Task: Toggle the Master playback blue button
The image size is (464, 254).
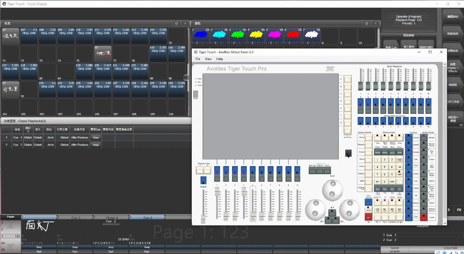Action: 203,180
